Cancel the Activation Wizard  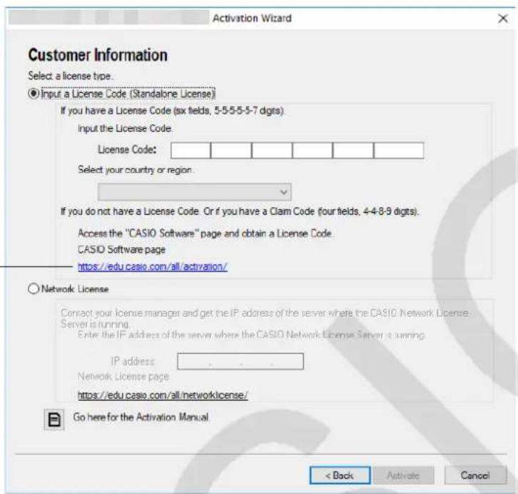coord(475,475)
